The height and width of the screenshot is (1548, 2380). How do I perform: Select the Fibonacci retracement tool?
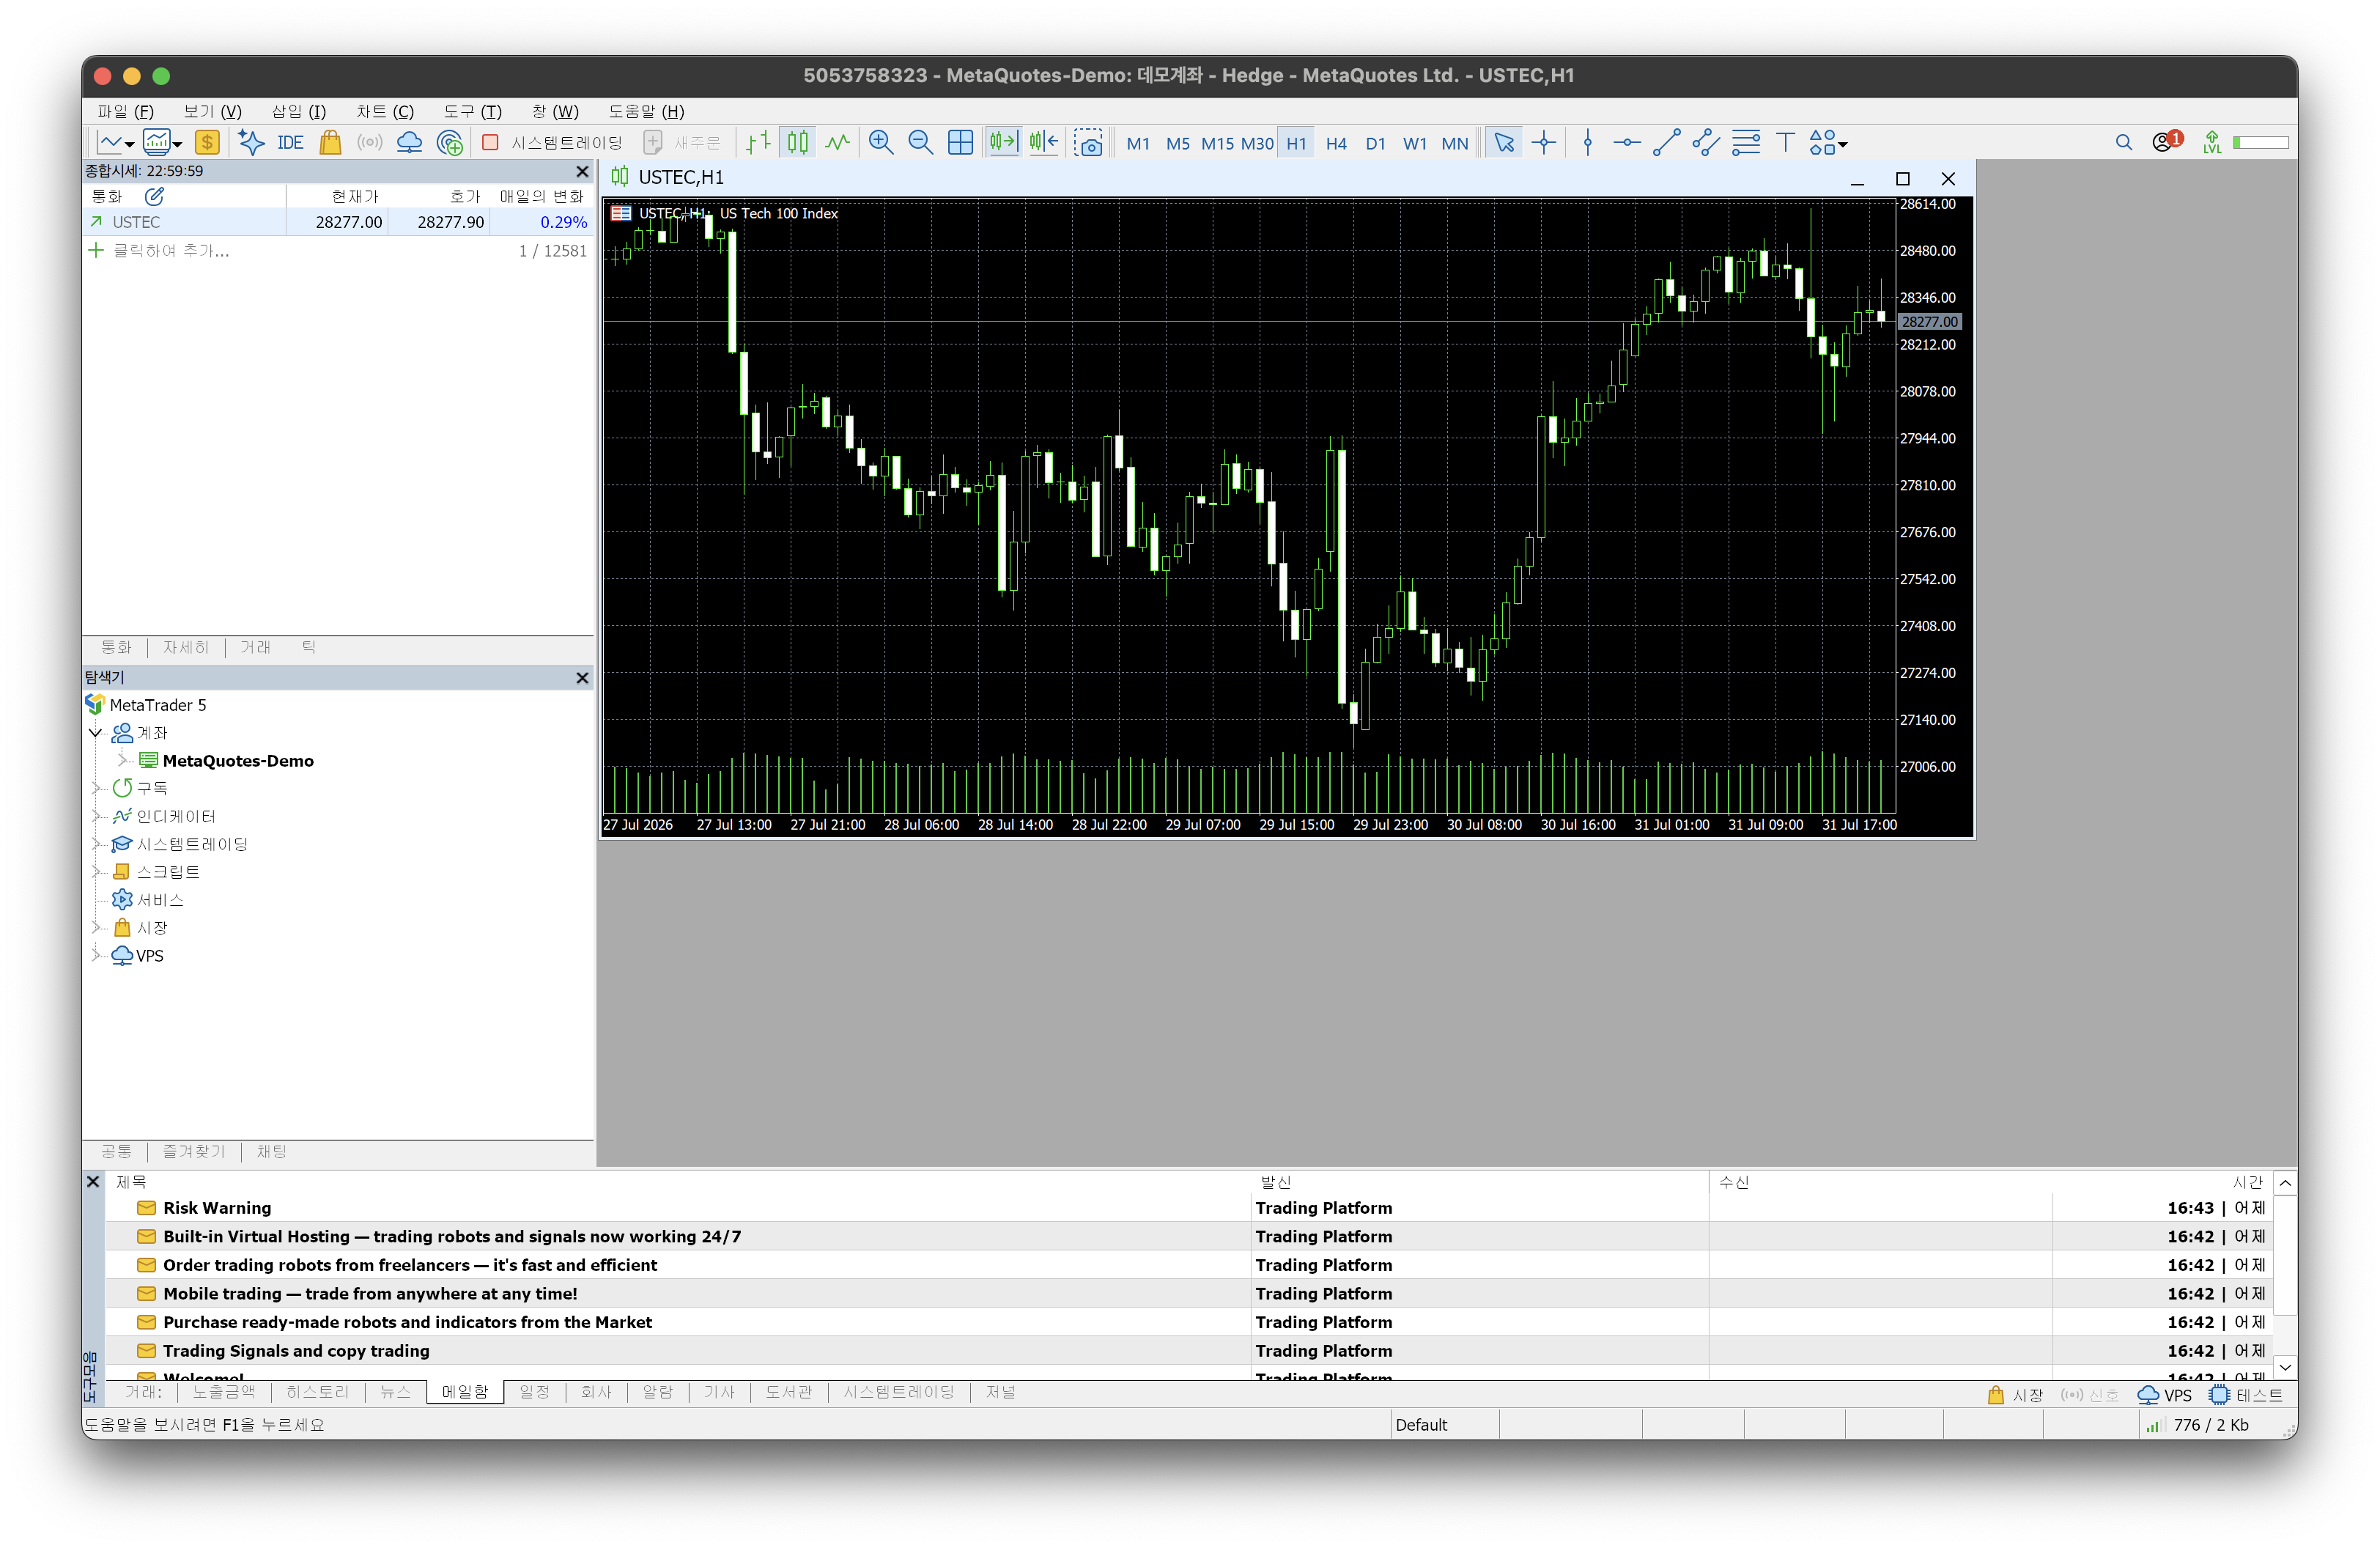pos(1746,143)
